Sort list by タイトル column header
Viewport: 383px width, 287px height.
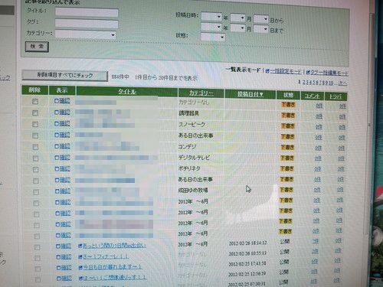coord(127,92)
